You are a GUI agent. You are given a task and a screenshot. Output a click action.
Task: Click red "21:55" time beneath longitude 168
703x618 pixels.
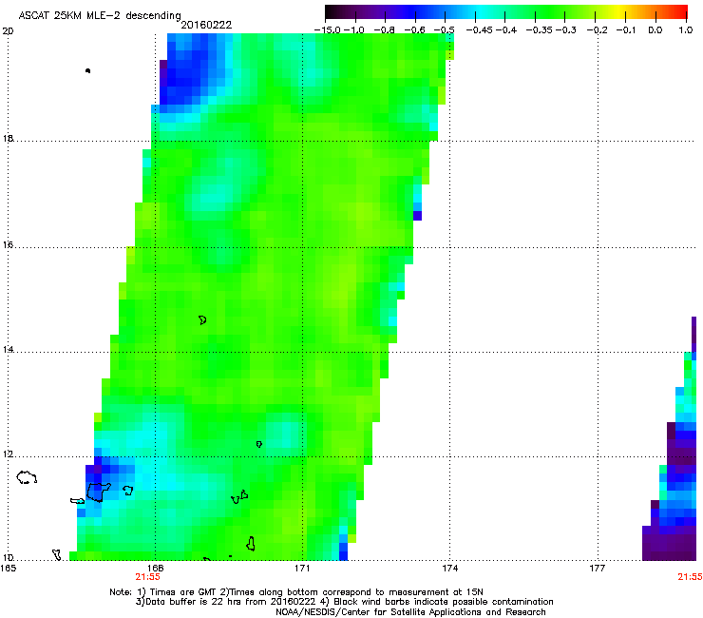147,577
